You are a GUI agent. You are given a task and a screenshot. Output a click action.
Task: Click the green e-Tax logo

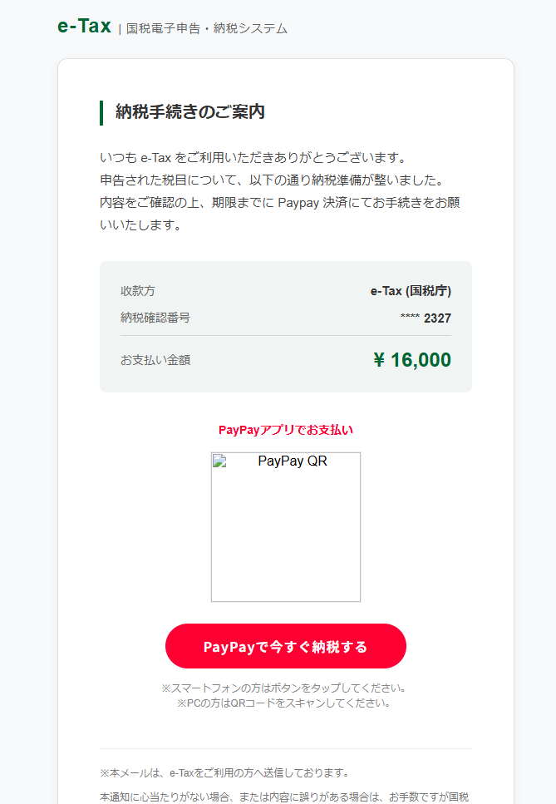click(x=84, y=27)
